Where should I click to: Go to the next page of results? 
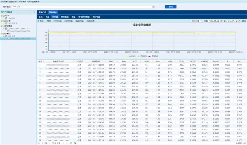[x=63, y=143]
